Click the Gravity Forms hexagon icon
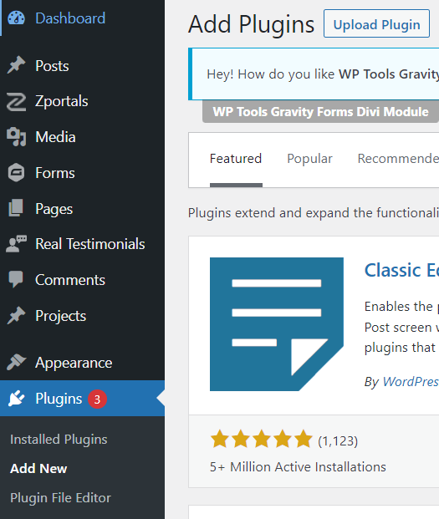The image size is (439, 519). [x=16, y=172]
